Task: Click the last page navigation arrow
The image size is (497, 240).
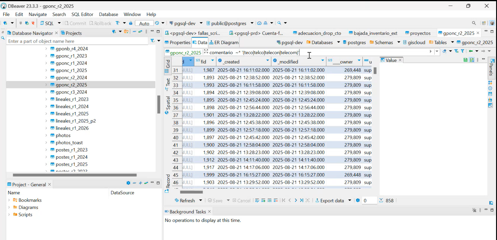Action: pyautogui.click(x=301, y=200)
